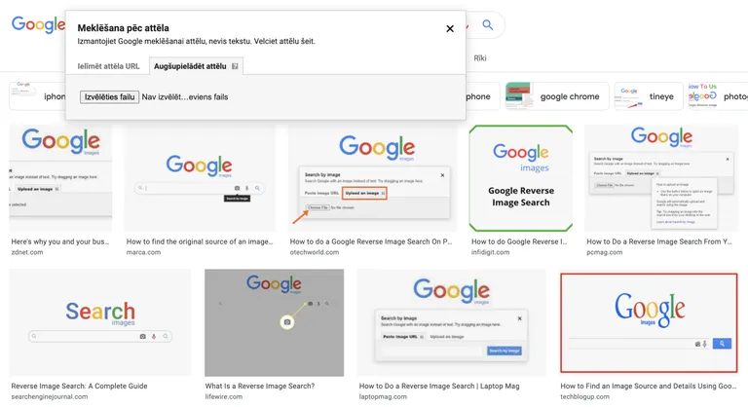Open the otechworld.com reverse search thumbnail
Screen dimensions: 748x407
pos(373,178)
